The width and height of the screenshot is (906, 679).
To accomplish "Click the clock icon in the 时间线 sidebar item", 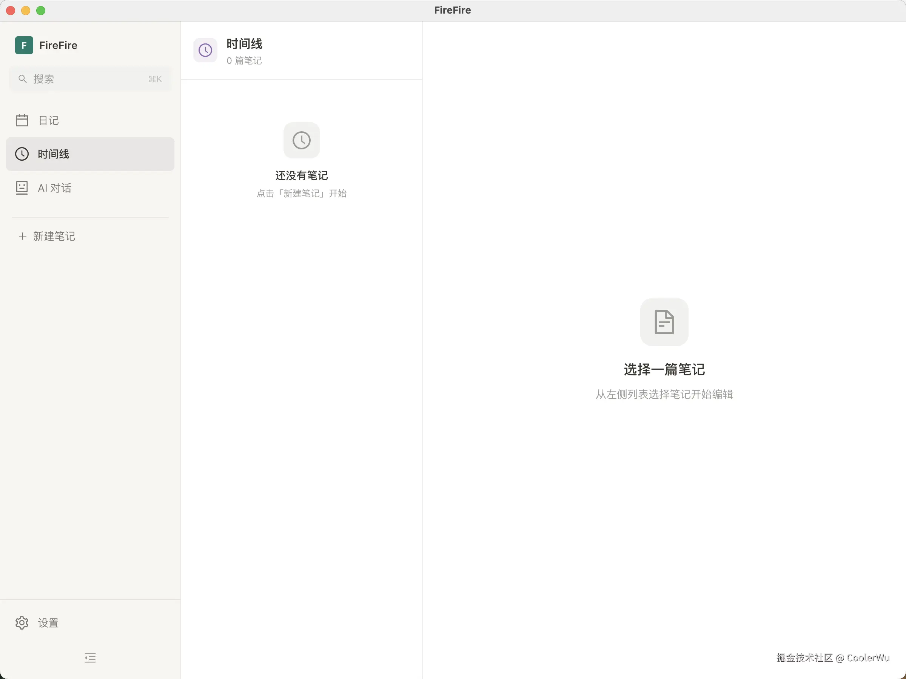I will (22, 154).
